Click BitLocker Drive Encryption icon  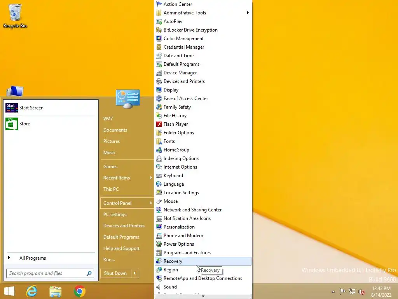coord(159,30)
